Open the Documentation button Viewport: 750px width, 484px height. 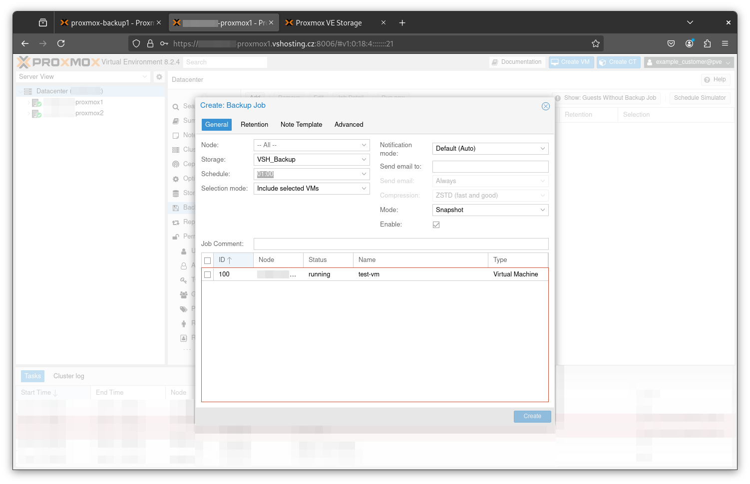click(x=517, y=62)
